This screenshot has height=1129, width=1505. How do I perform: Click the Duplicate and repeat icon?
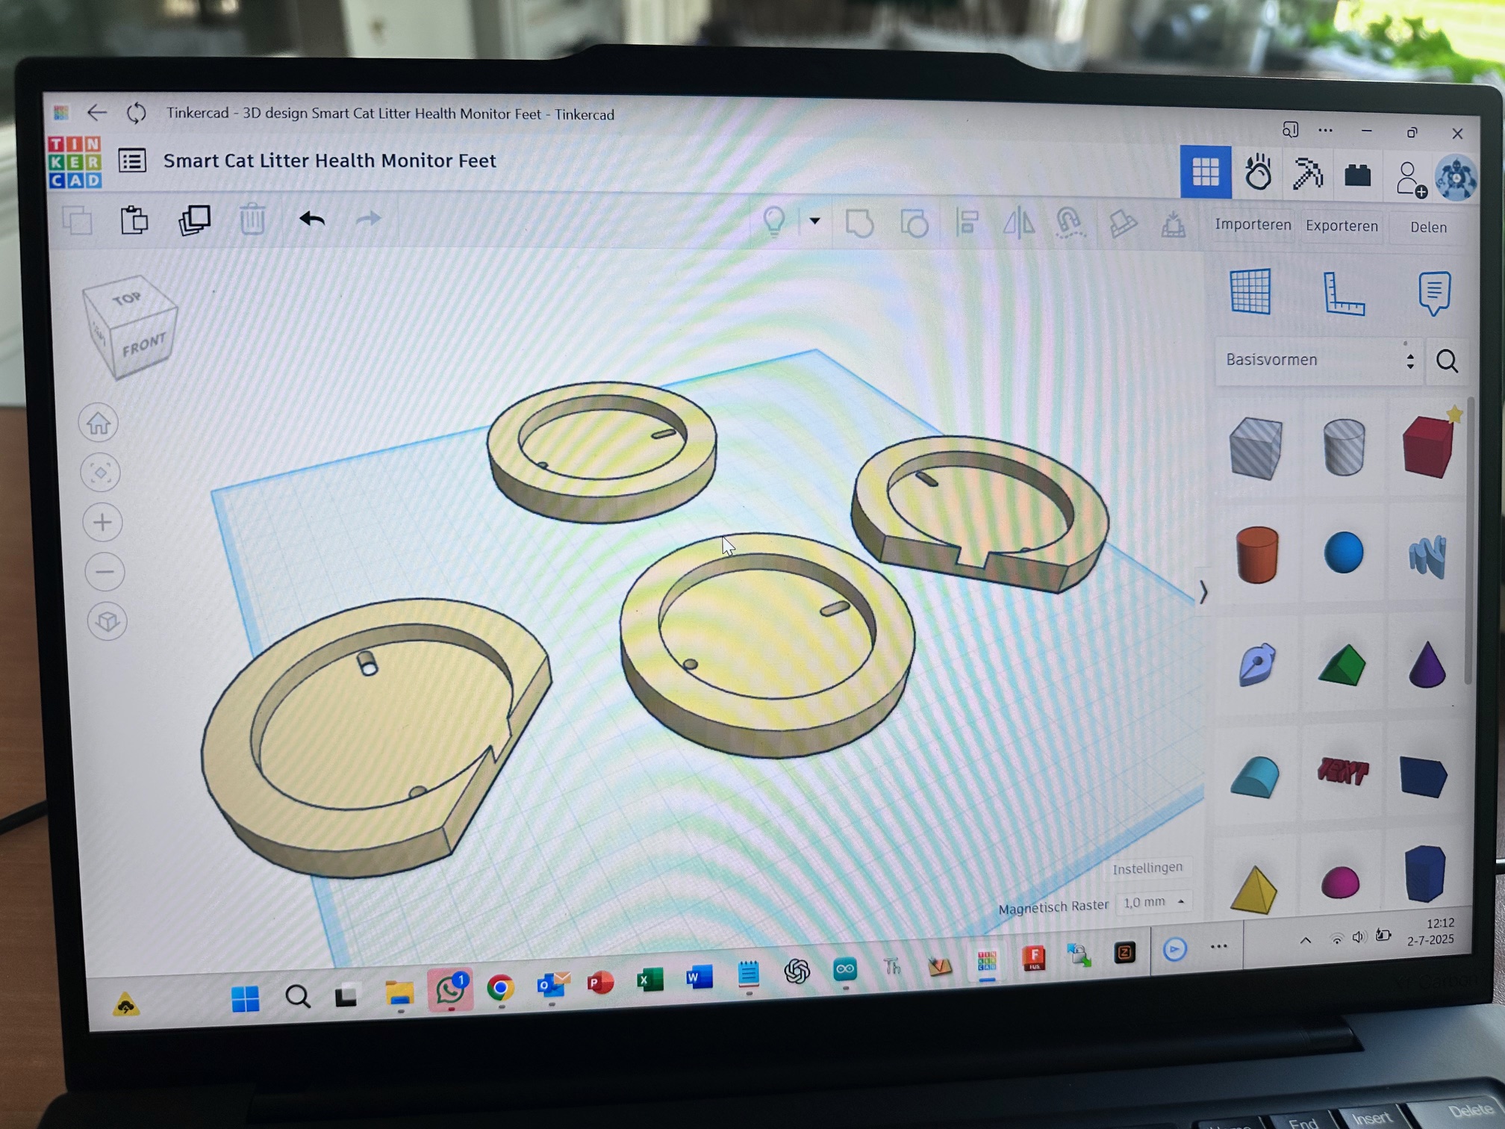(x=195, y=220)
